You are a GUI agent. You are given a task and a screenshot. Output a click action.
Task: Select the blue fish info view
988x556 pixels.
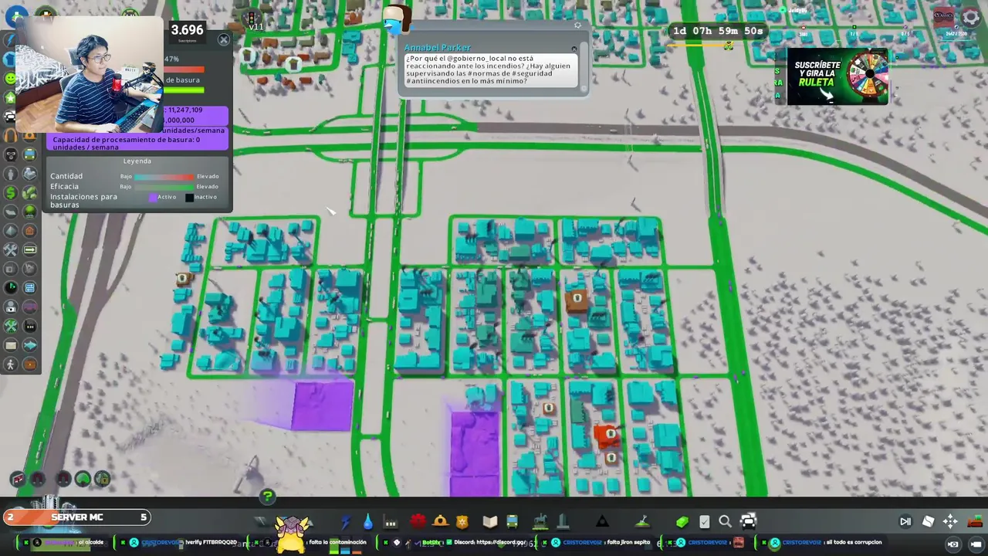coord(29,345)
